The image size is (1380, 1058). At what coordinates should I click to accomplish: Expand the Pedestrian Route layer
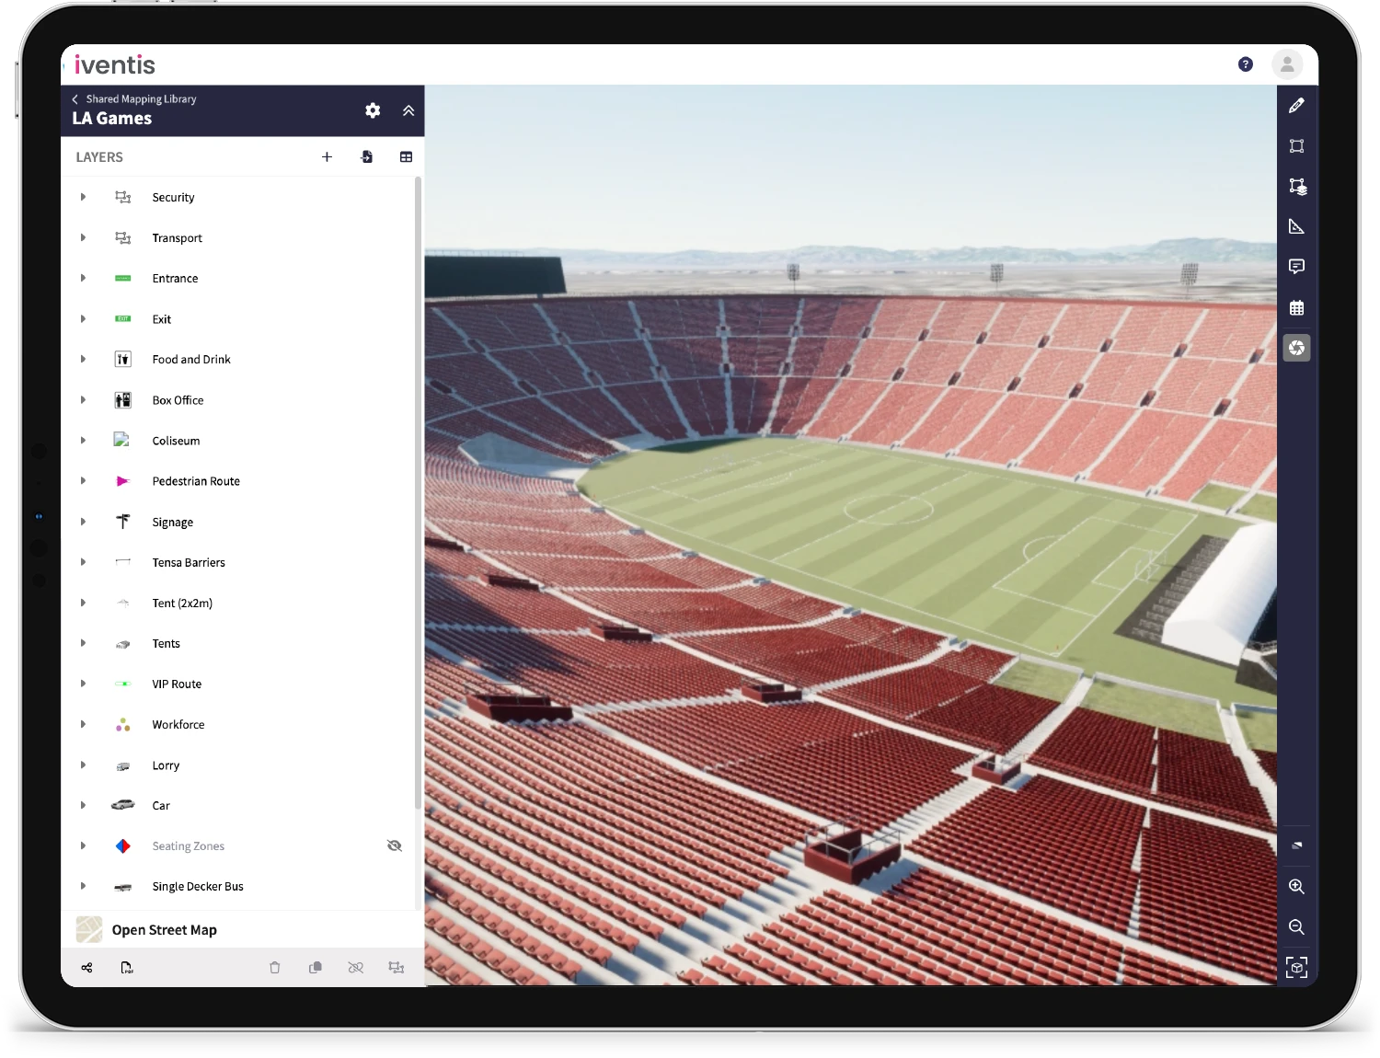click(x=83, y=481)
